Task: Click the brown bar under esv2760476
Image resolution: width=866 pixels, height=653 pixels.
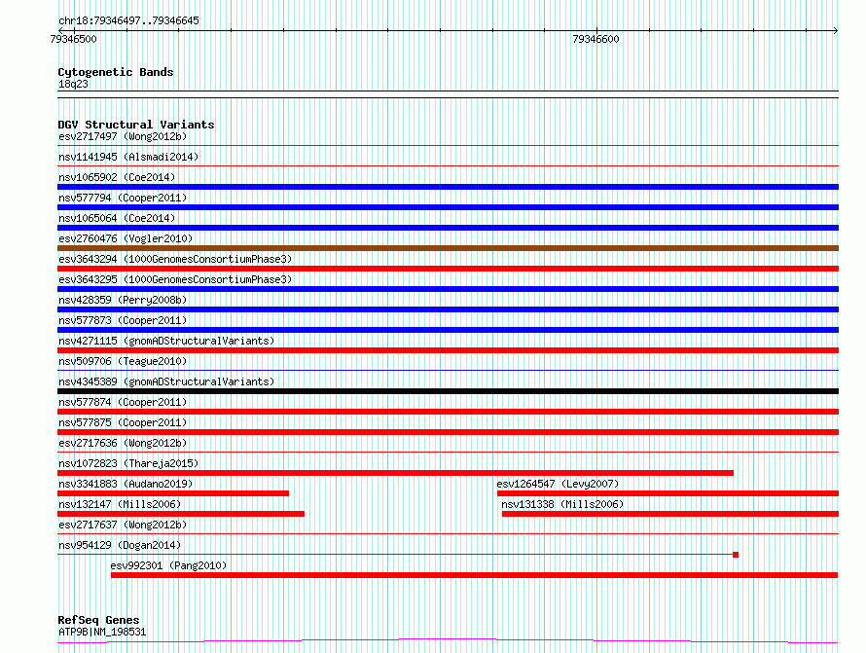Action: (448, 248)
